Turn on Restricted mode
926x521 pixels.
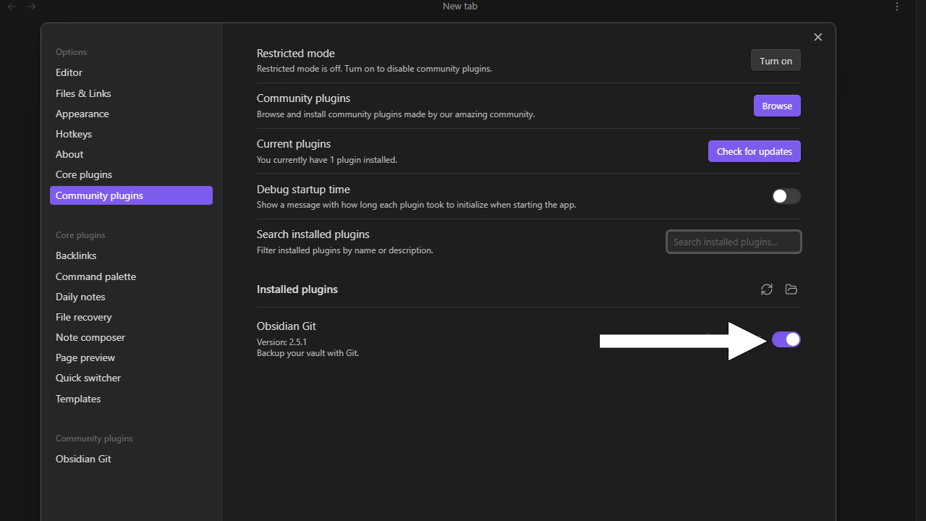776,61
